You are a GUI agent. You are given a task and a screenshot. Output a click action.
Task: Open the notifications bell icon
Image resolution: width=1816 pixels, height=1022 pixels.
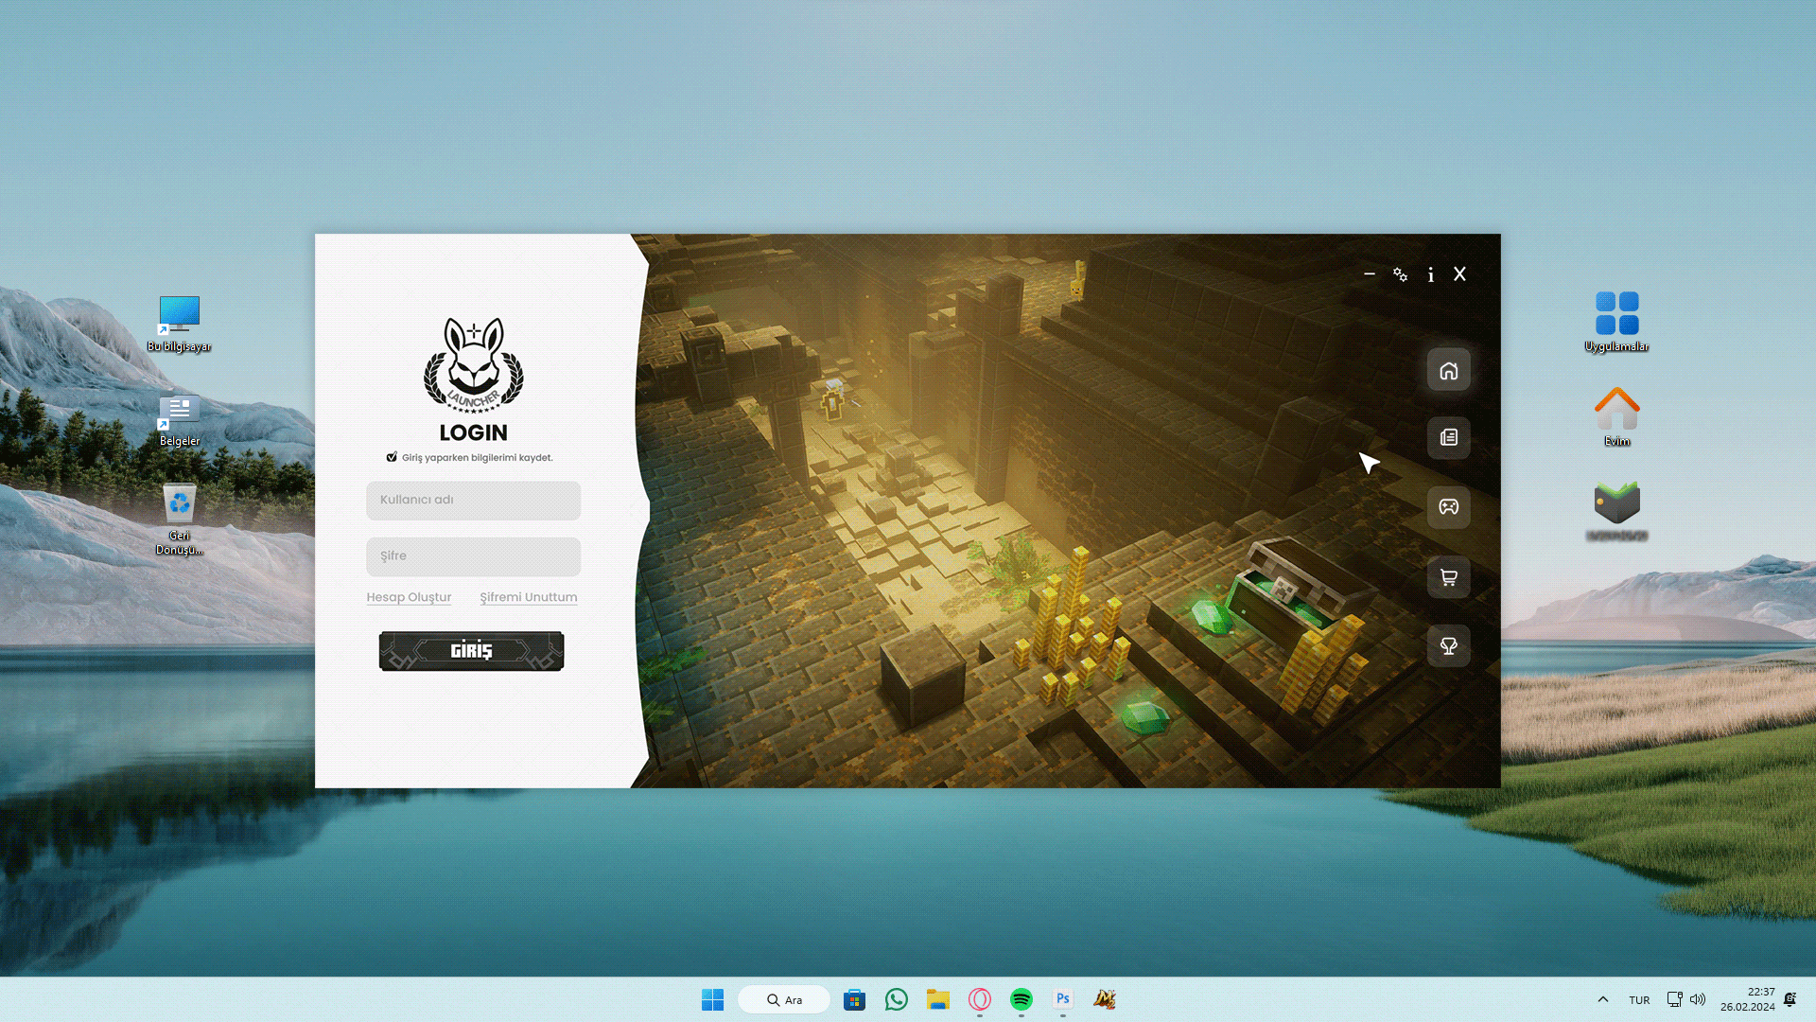click(1790, 999)
